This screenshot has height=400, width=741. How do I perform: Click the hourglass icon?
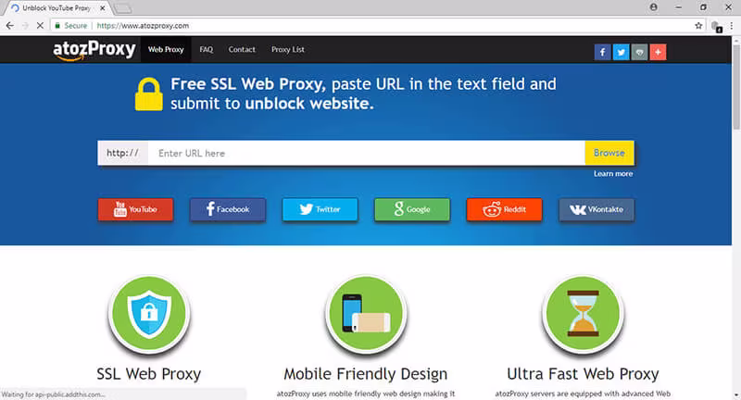pyautogui.click(x=583, y=313)
